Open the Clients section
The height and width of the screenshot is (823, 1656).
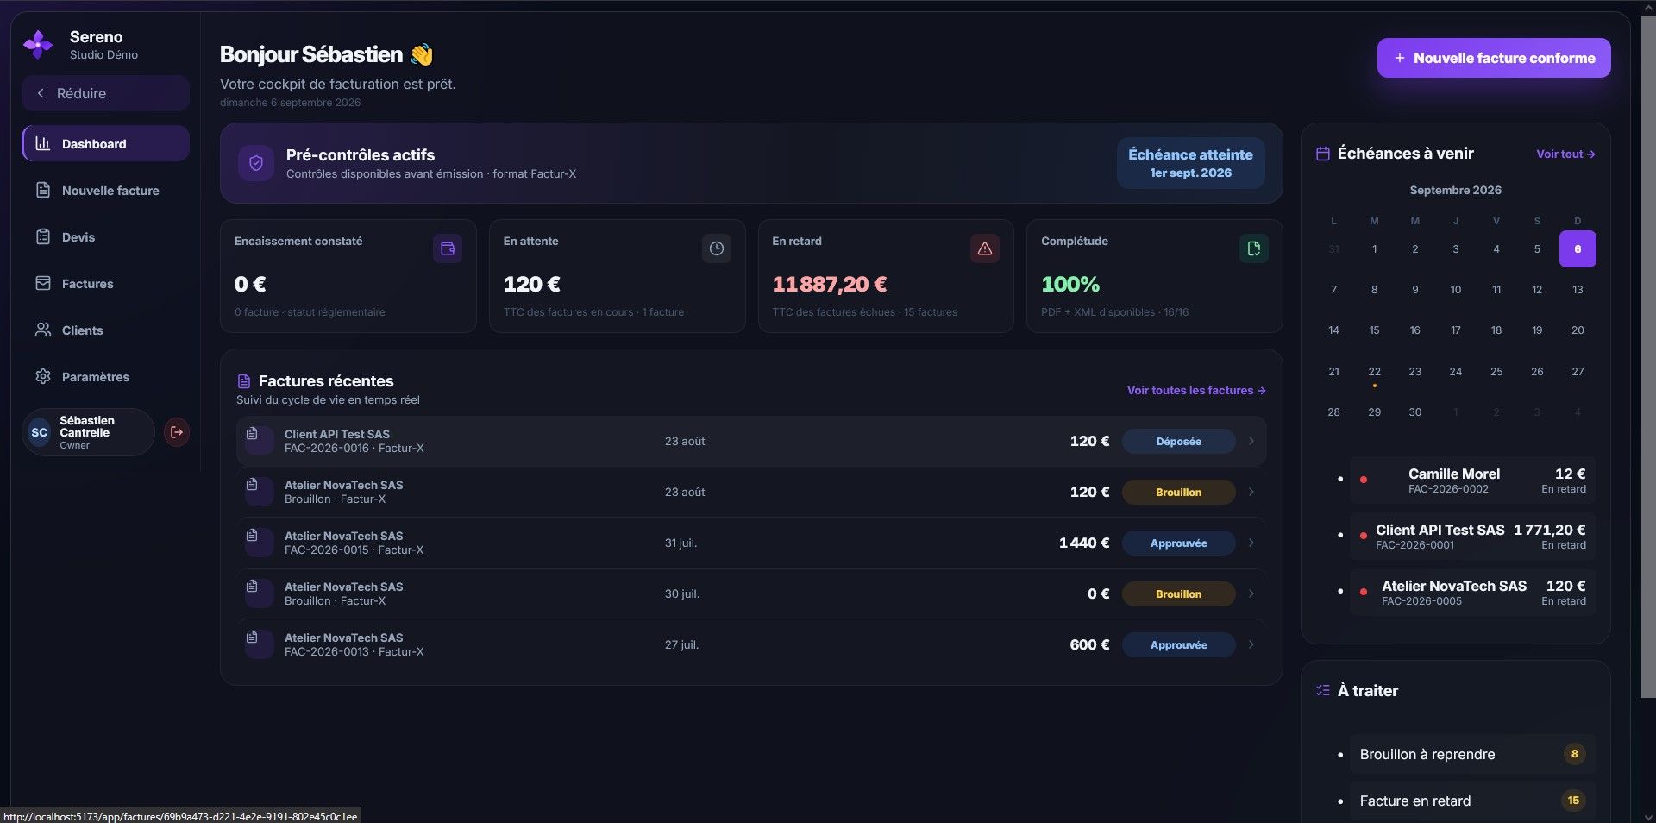pos(105,330)
